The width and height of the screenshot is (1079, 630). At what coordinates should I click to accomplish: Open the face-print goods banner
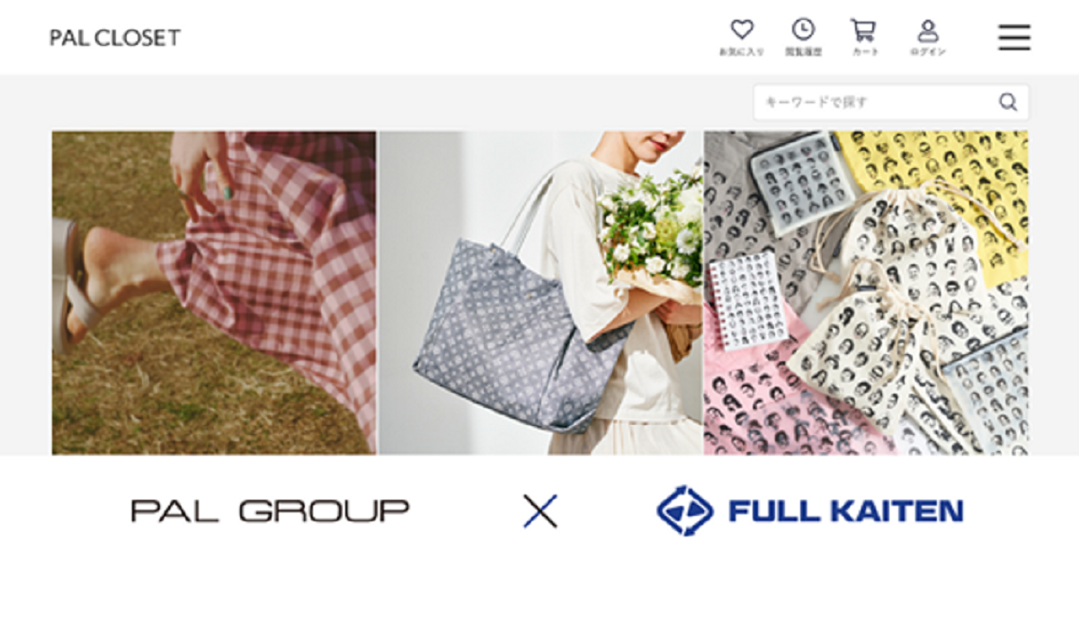[867, 293]
